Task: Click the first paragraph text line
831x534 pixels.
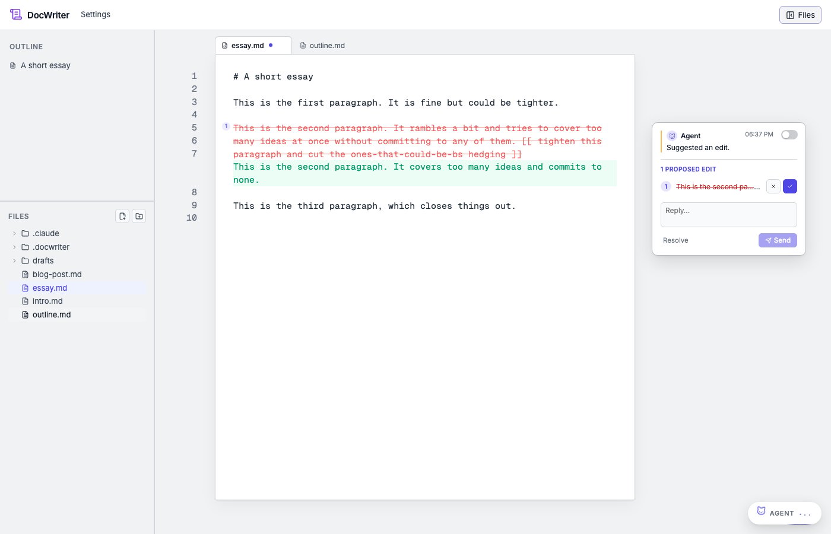Action: [396, 103]
